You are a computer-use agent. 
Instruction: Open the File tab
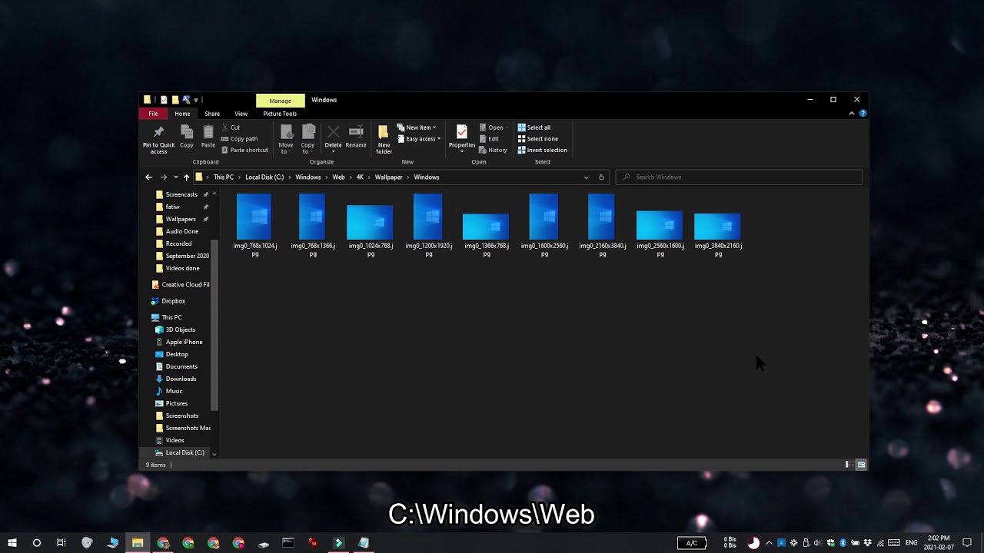(x=153, y=114)
